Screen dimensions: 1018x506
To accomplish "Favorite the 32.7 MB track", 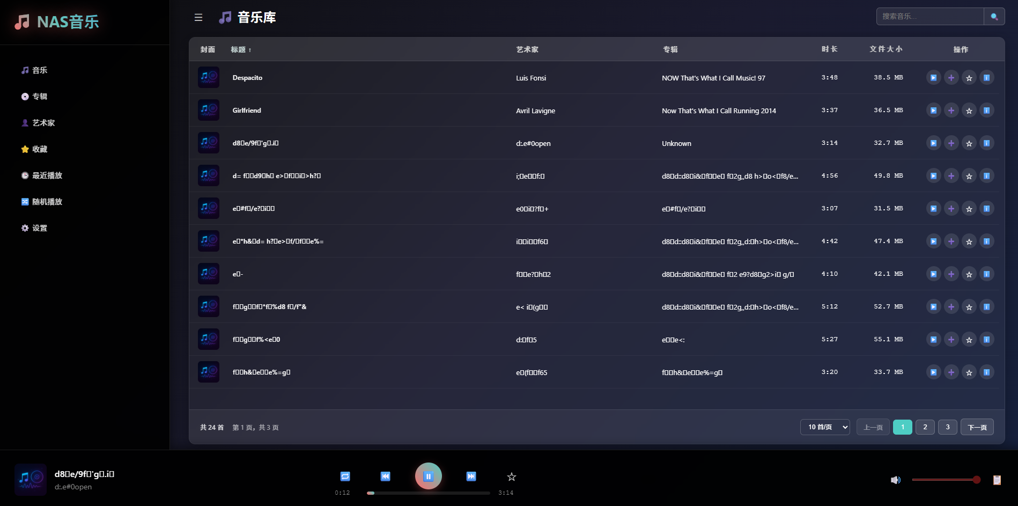I will pos(969,143).
